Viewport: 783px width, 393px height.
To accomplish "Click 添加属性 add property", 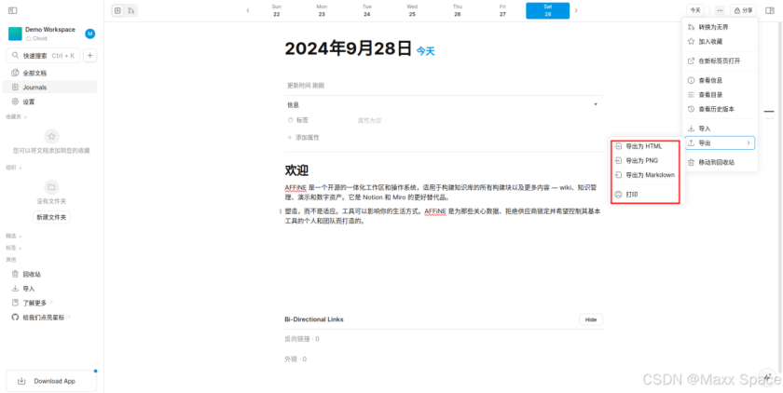I will point(303,137).
